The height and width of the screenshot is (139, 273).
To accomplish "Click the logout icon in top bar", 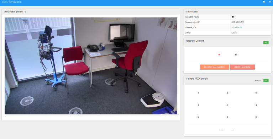I will pos(270,2).
